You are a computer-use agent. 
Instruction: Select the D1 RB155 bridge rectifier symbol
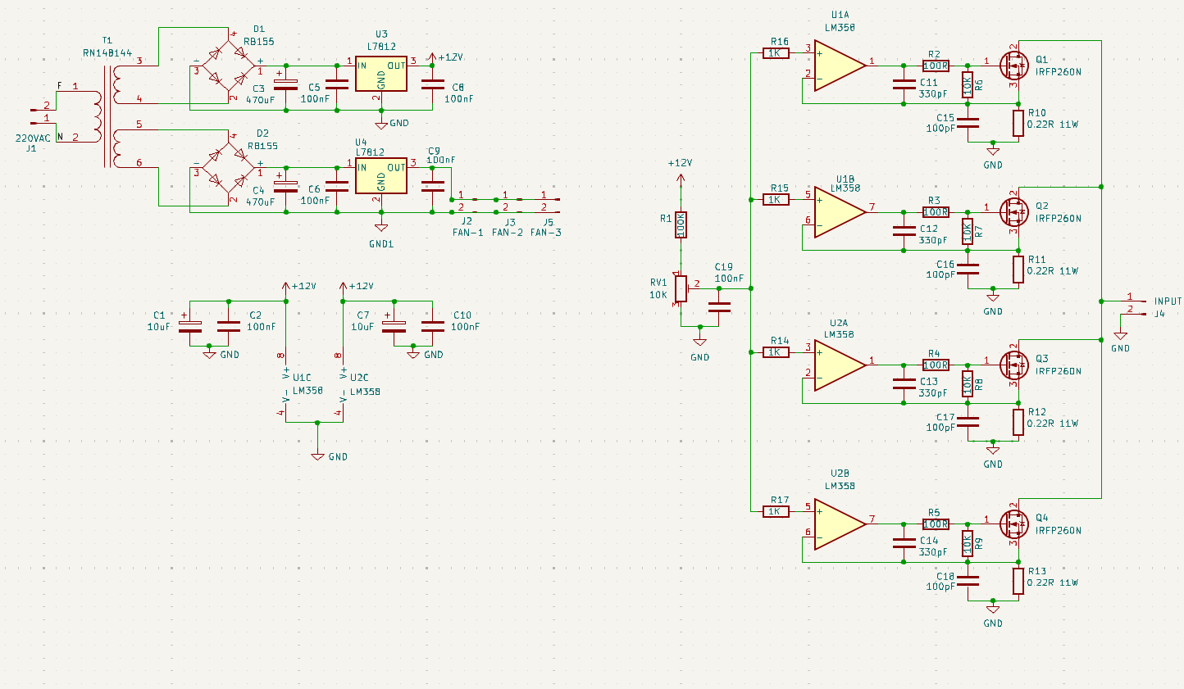(228, 66)
